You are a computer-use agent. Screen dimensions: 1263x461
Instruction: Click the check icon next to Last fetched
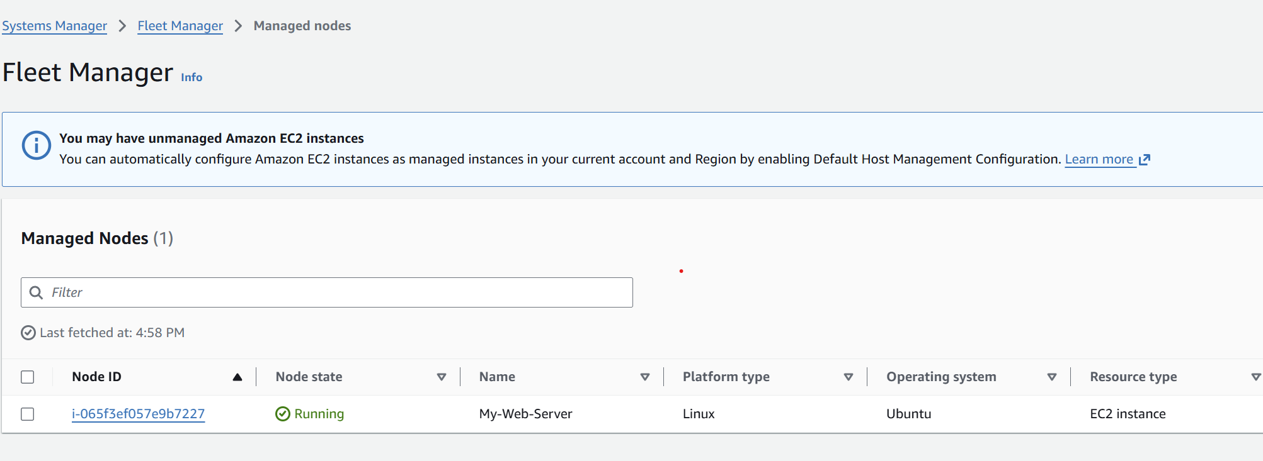28,333
